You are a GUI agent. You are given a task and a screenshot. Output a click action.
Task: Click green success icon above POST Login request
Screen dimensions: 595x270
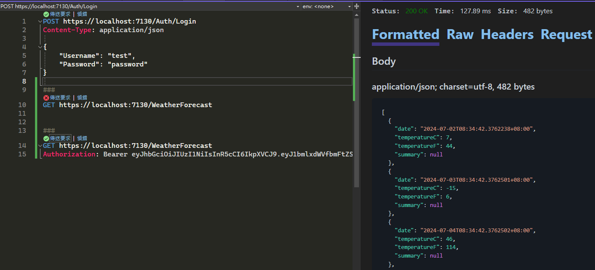[46, 14]
